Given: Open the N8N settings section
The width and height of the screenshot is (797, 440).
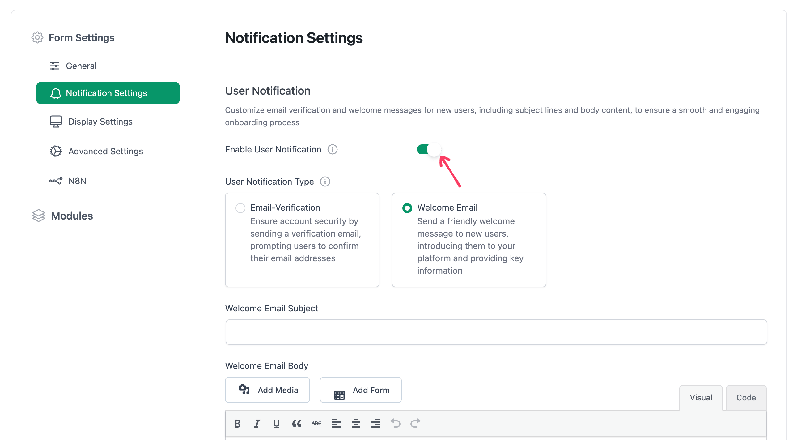Looking at the screenshot, I should click(x=68, y=181).
